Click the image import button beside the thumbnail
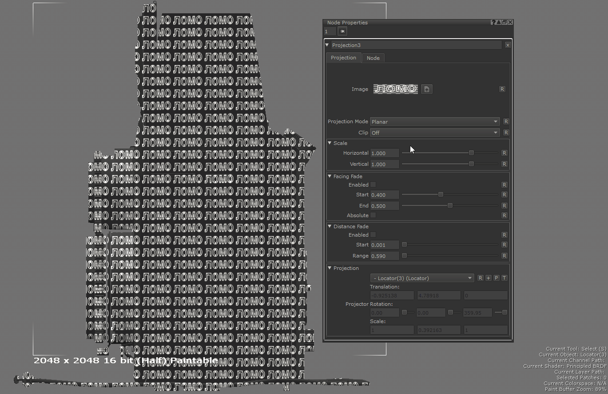 (x=426, y=89)
